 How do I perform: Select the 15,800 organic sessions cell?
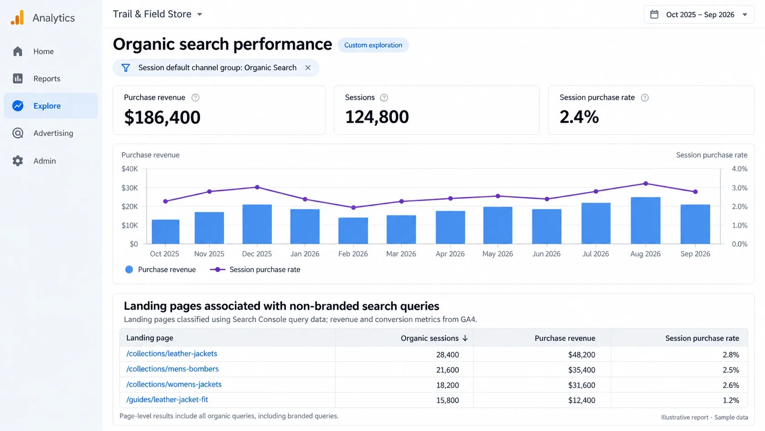[x=447, y=400]
